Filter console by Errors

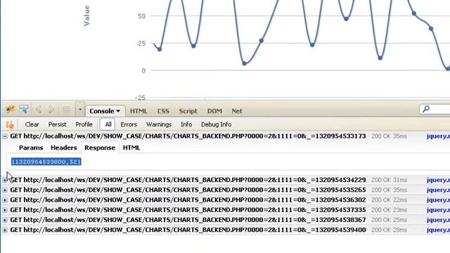tap(129, 124)
